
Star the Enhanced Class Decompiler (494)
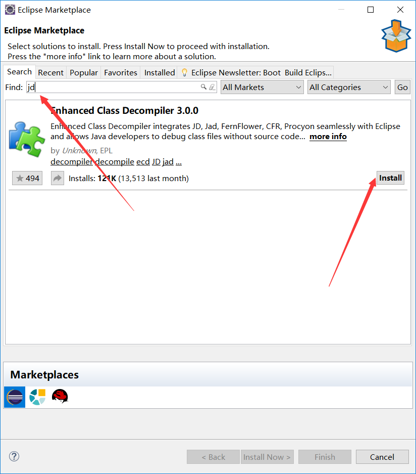click(x=27, y=178)
